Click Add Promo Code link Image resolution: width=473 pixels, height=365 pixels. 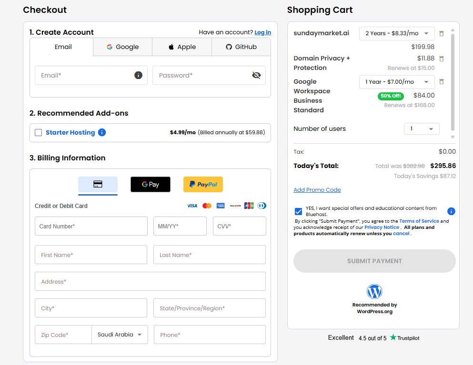(317, 190)
